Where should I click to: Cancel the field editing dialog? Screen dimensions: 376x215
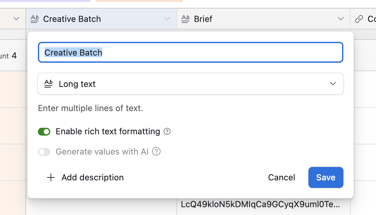(281, 177)
